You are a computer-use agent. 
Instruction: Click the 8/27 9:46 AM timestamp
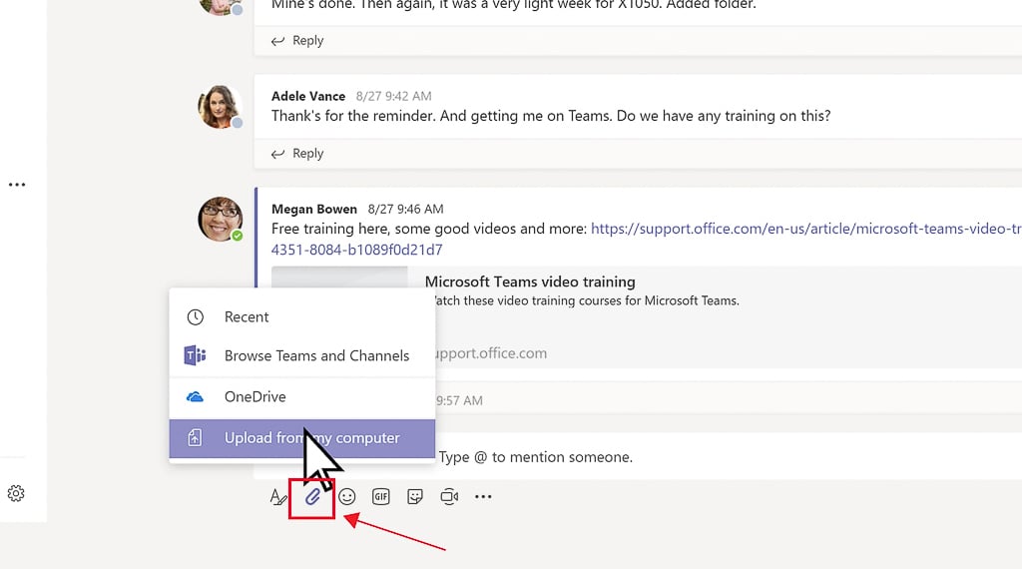(405, 210)
